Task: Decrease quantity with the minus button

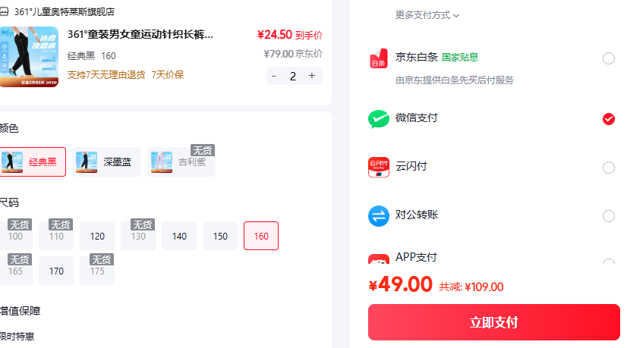Action: (274, 76)
